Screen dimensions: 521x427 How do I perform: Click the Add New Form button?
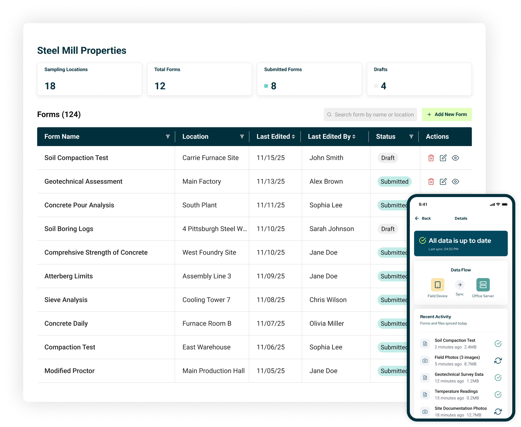coord(447,114)
